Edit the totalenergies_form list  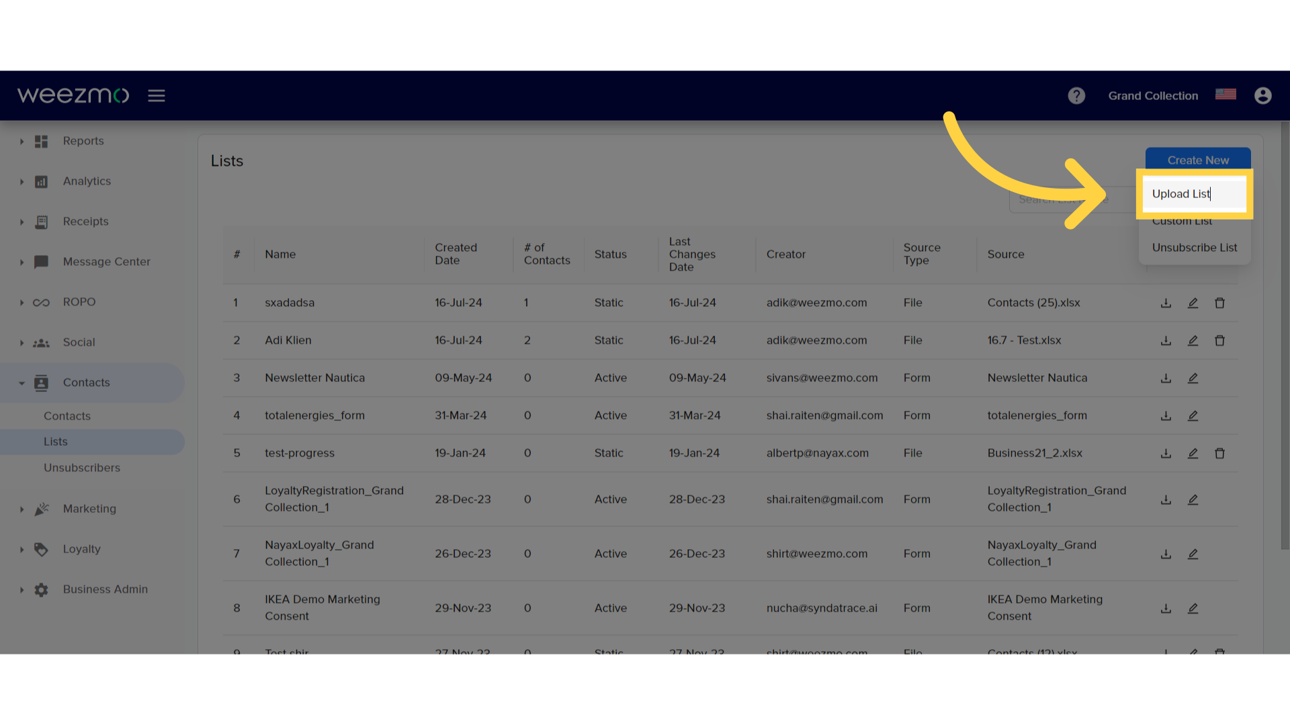[x=1193, y=416]
